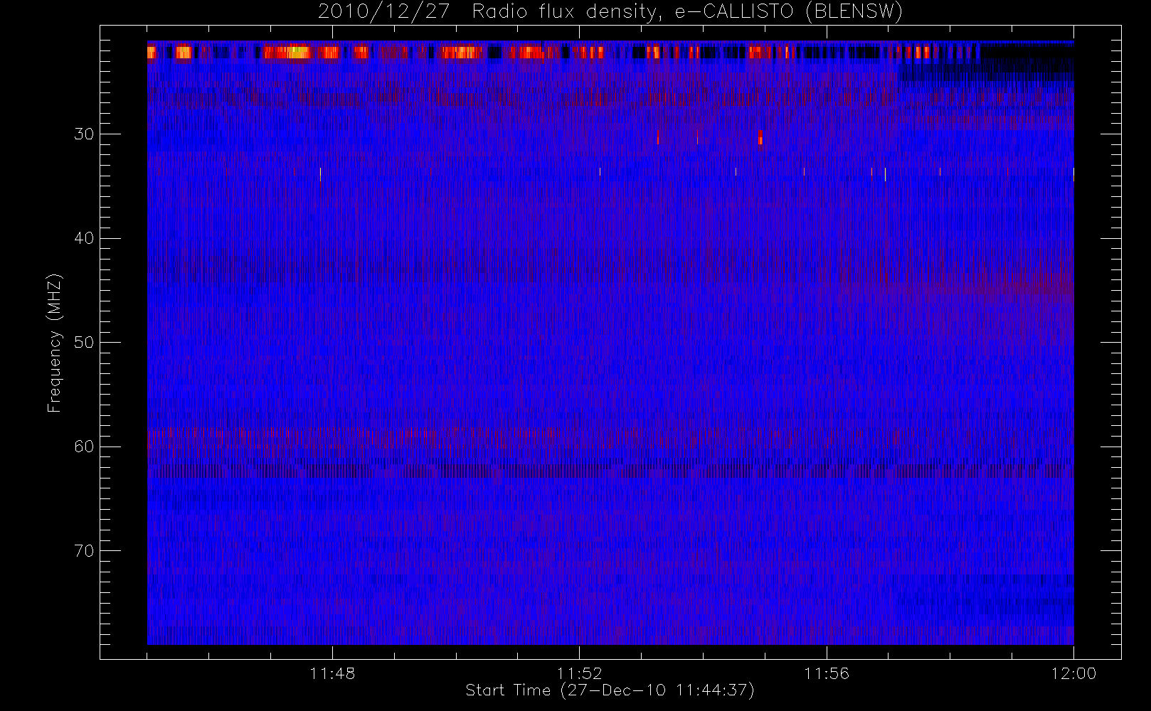Click the 11:56 time tick label
The image size is (1151, 711).
pyautogui.click(x=827, y=673)
